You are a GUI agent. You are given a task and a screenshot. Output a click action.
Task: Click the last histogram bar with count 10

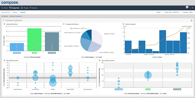(x=183, y=43)
